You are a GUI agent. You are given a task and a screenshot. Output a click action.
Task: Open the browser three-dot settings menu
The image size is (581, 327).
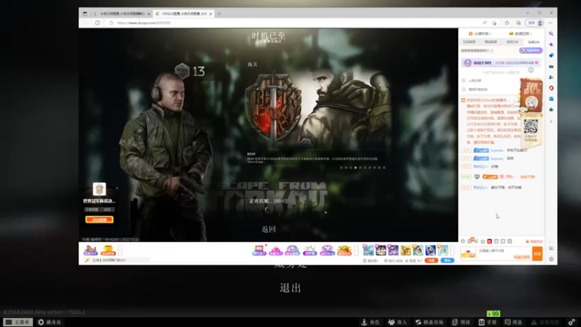(550, 23)
